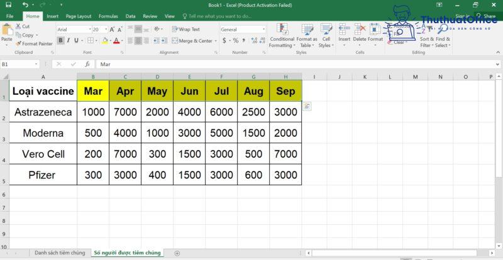Click the Increase Indent icon
The height and width of the screenshot is (260, 503).
tap(164, 41)
